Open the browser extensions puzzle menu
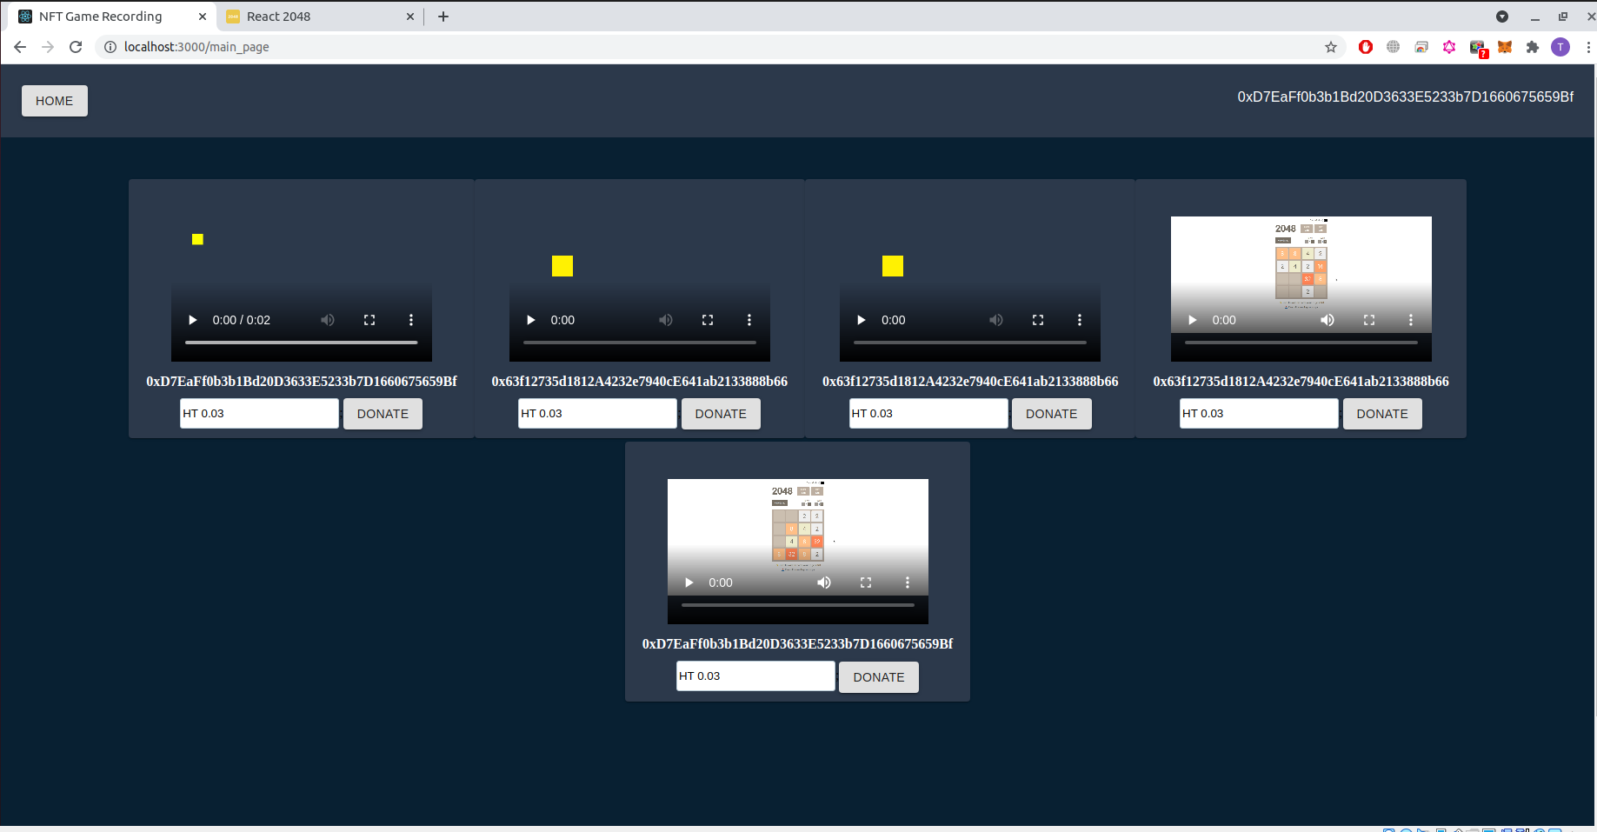 pyautogui.click(x=1533, y=47)
